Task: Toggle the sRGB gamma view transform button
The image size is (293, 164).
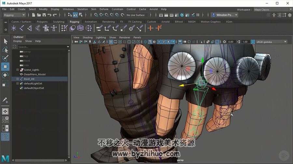Action: [x=253, y=42]
